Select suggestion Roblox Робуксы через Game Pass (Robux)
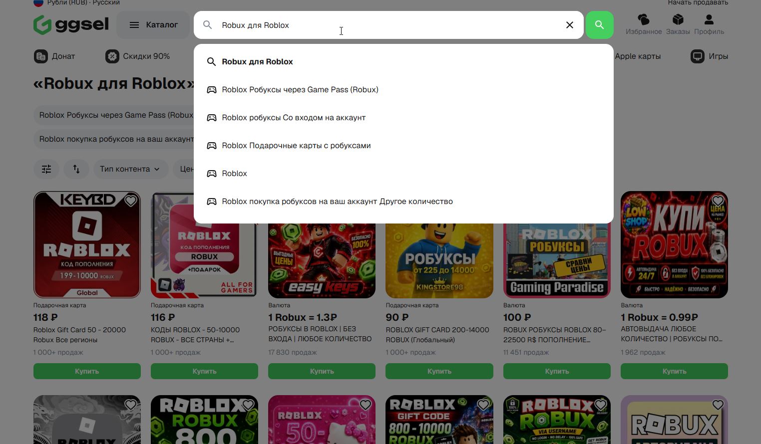The image size is (761, 444). point(403,90)
